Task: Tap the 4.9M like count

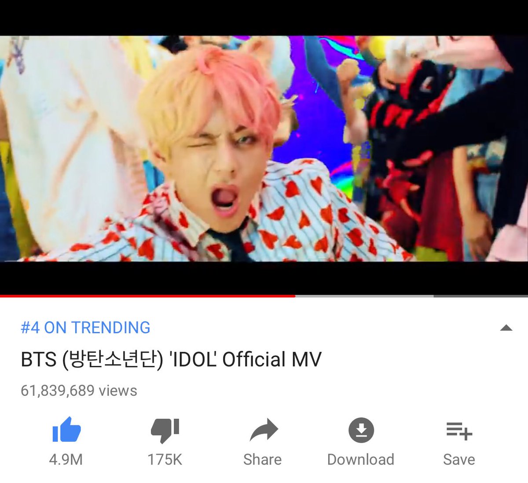Action: click(x=66, y=460)
